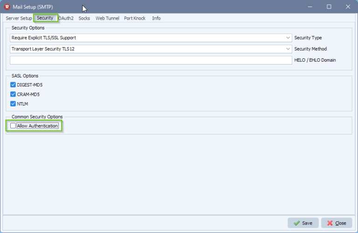Click the SASL Options group heading
Screen dimensions: 358x233
(25, 76)
